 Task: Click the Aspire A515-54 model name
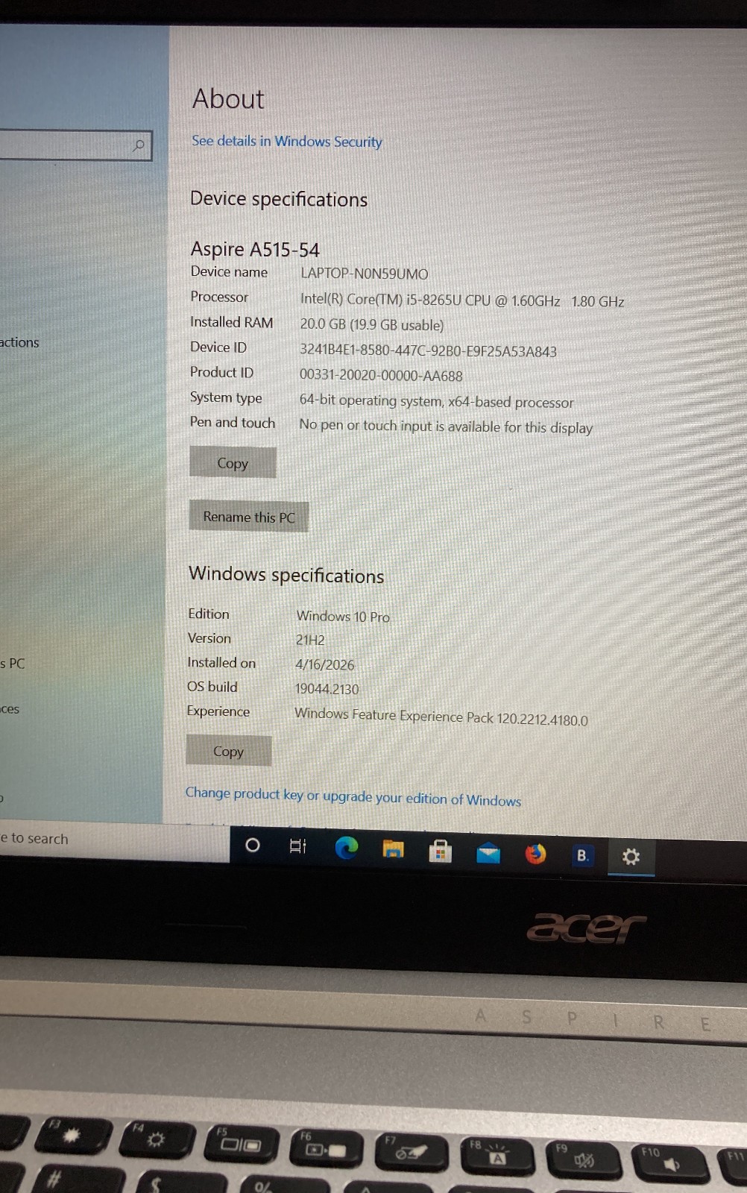coord(255,249)
